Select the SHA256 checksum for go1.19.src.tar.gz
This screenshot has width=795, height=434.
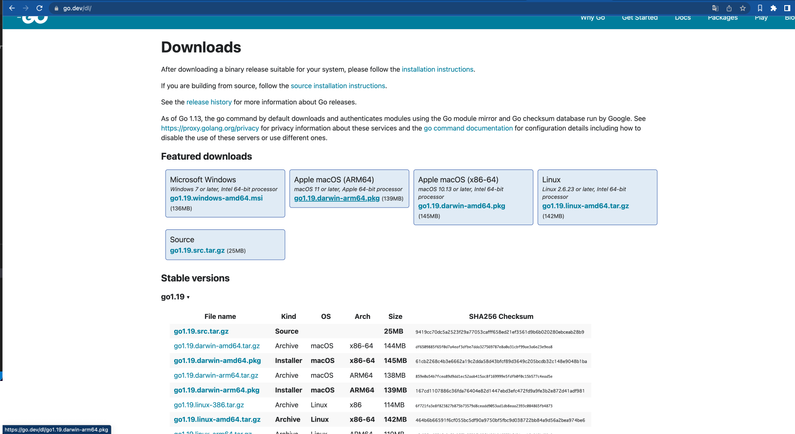click(500, 332)
